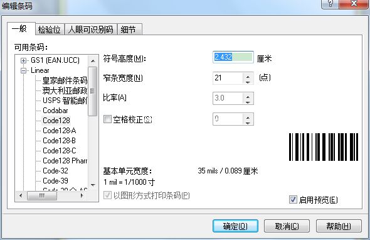Click barcode list scroll left arrow
The width and height of the screenshot is (370, 240).
click(21, 195)
